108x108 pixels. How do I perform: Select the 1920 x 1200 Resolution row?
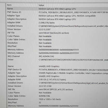point(57,99)
